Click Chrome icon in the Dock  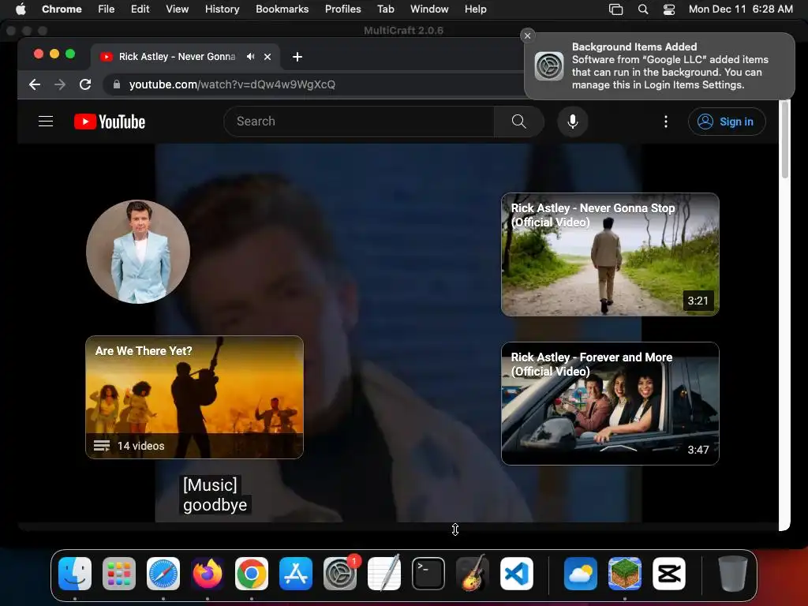[x=252, y=574]
